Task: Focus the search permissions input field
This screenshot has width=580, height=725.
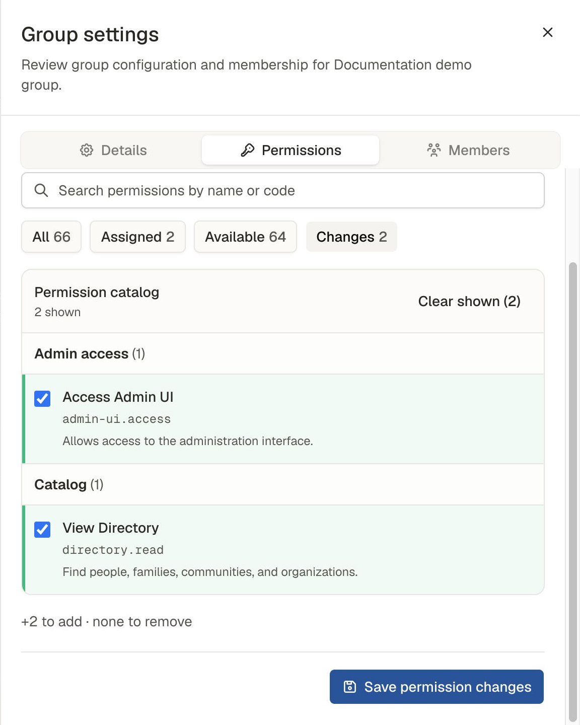Action: point(283,190)
